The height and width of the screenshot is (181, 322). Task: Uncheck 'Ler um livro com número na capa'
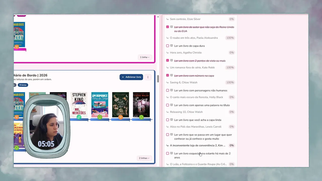pos(168,75)
